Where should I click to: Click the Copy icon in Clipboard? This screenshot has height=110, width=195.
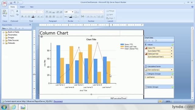[x=17, y=14]
